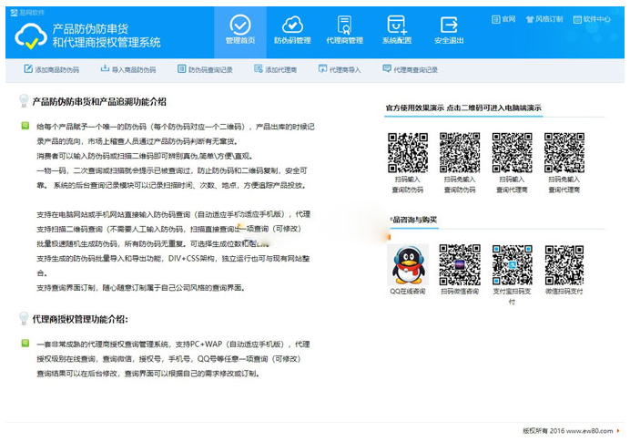630x442 pixels.
Task: Open the 官网 link at top right
Action: coord(503,18)
